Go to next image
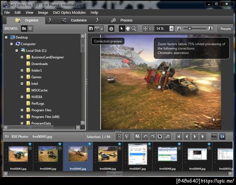Viewport: 236px width, 185px height. pyautogui.click(x=195, y=137)
